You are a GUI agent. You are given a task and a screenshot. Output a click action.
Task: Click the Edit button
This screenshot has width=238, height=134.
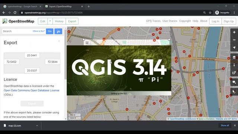(x=43, y=21)
